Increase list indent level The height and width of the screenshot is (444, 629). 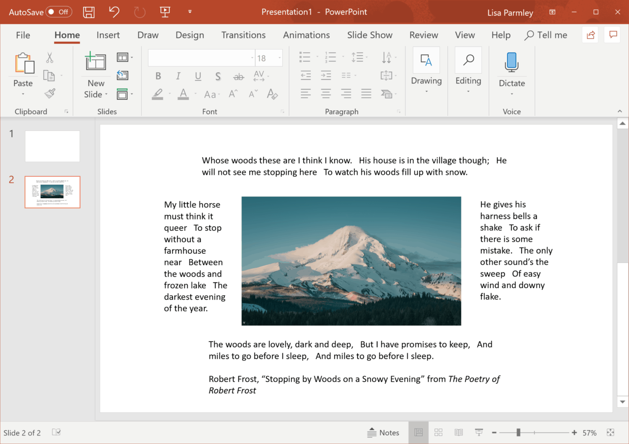click(326, 75)
